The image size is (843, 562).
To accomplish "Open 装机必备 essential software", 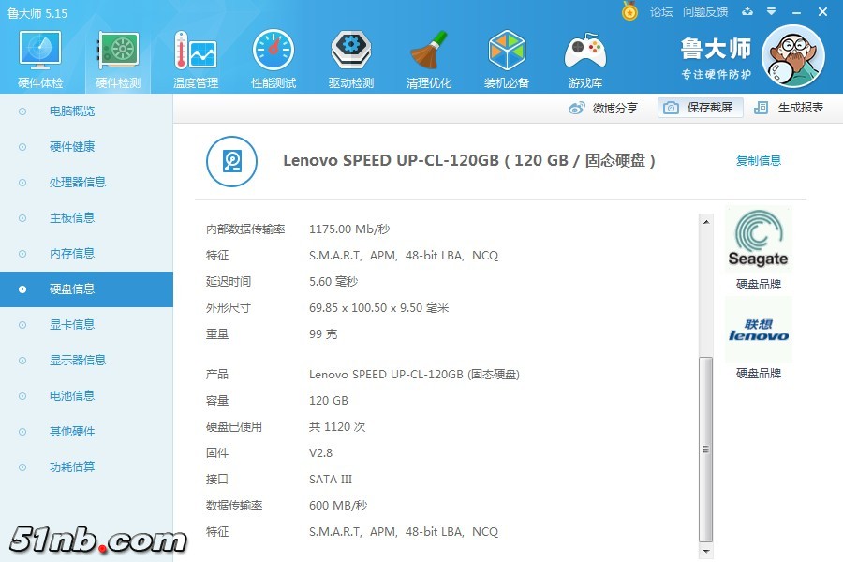I will pyautogui.click(x=507, y=60).
